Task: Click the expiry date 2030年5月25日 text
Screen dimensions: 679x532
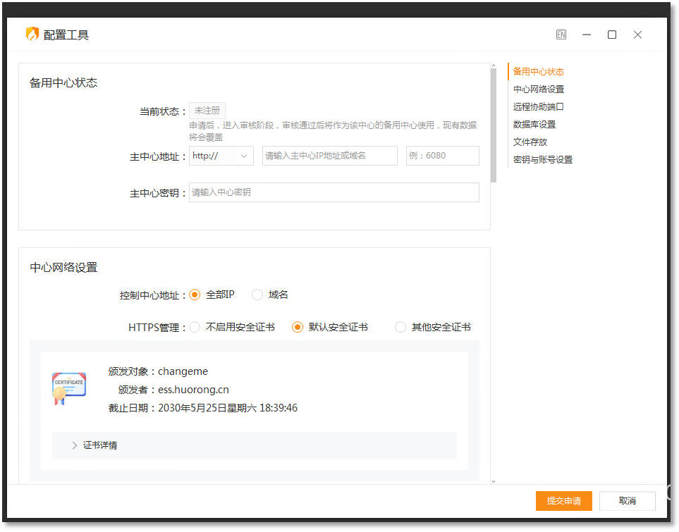Action: [228, 408]
